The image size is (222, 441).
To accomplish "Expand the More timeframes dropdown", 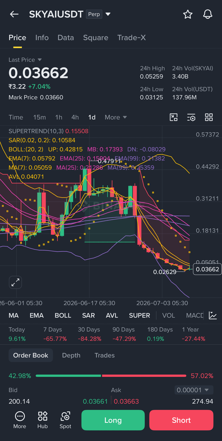I will [116, 117].
